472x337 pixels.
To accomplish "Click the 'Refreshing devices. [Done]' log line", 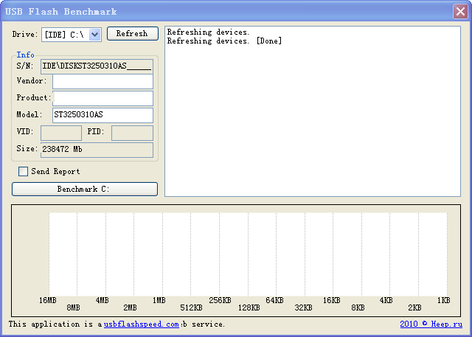I will (224, 41).
